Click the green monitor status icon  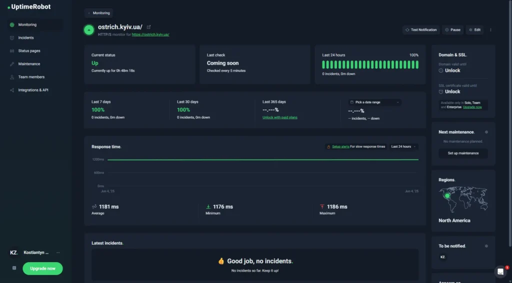click(x=89, y=30)
